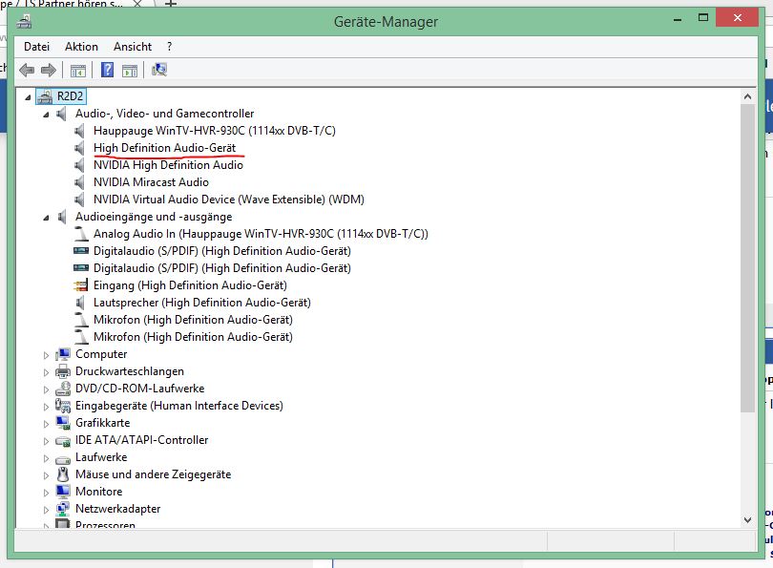Select NVIDIA Virtual Audio Device (Wave Extensible) (WDM)
Viewport: 773px width, 568px height.
229,200
